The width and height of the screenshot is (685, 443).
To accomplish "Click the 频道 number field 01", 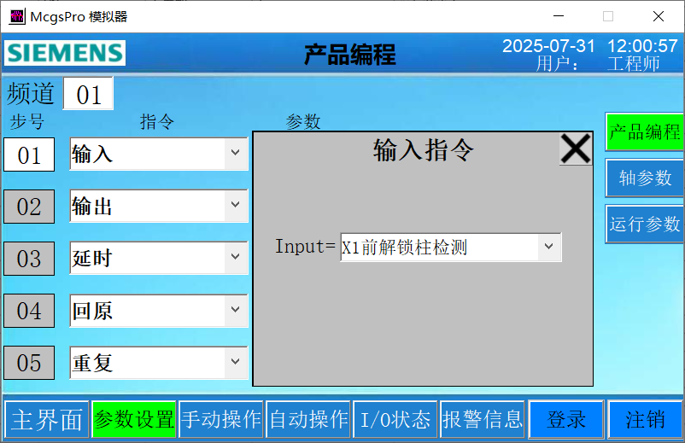I will [x=88, y=94].
